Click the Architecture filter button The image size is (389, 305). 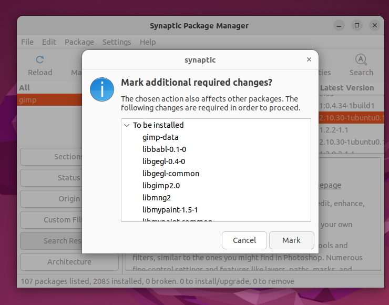(69, 262)
